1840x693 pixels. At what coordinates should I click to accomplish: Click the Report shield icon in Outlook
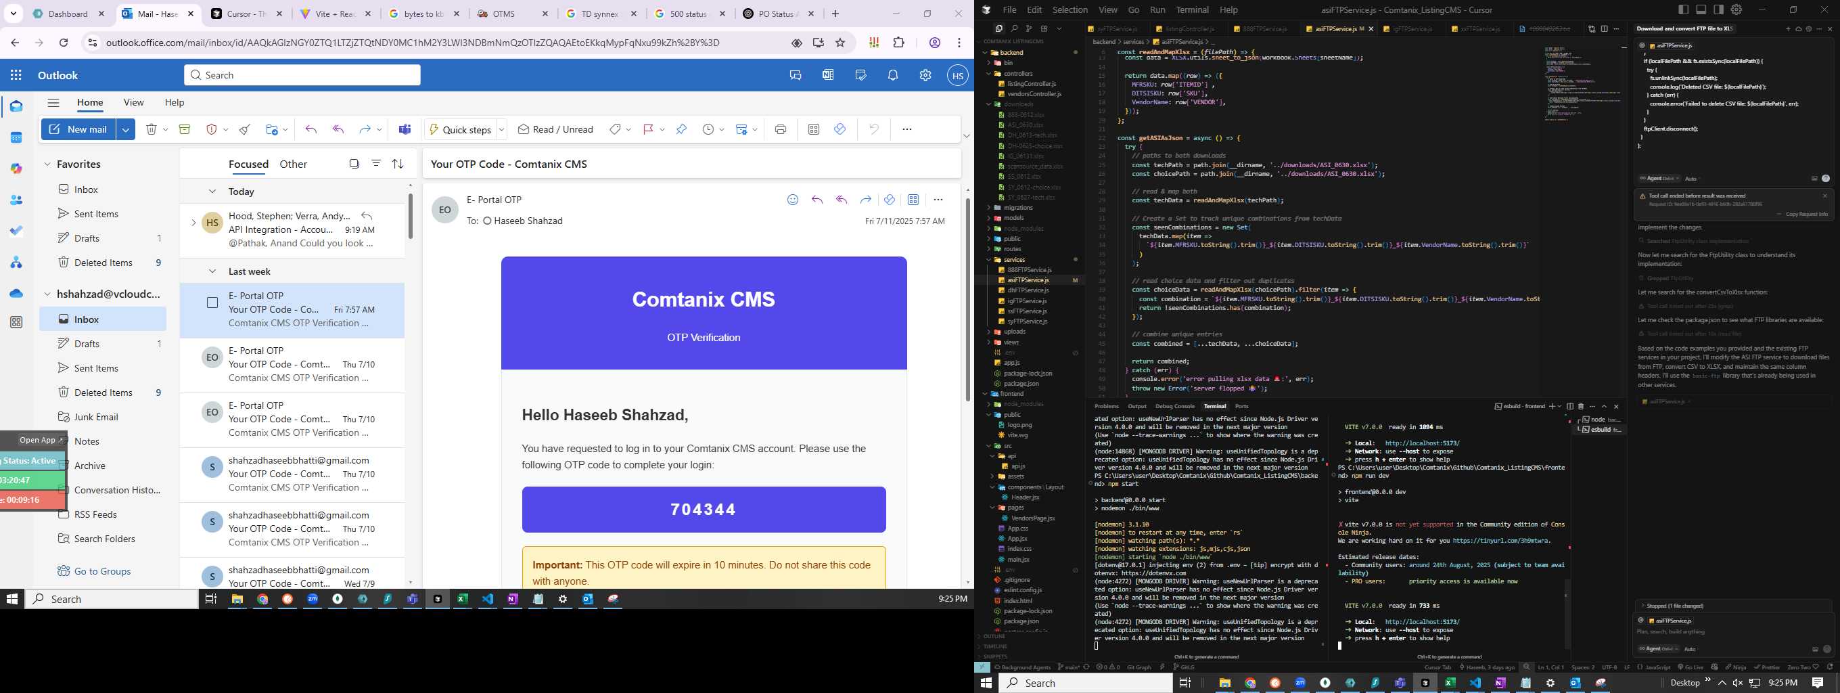click(x=212, y=129)
